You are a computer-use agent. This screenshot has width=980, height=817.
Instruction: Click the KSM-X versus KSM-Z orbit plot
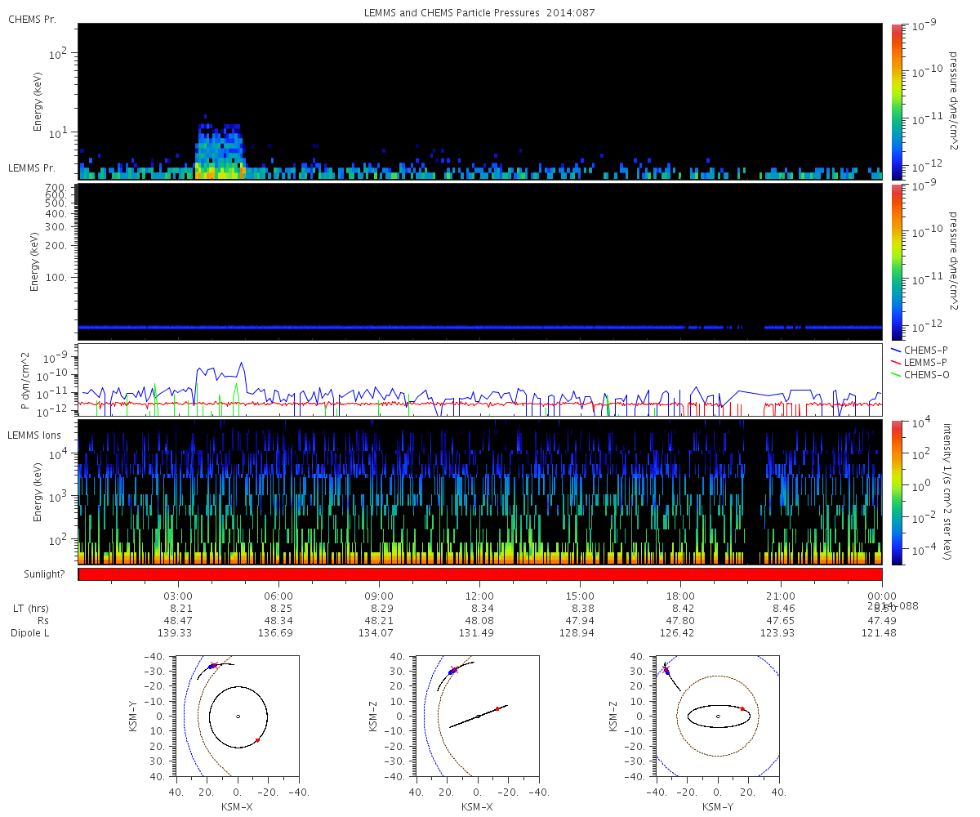[478, 716]
